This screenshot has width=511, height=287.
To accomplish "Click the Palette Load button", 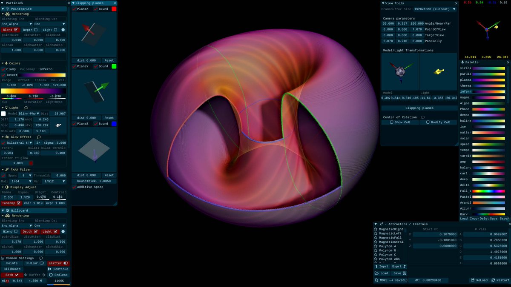I will click(x=464, y=219).
